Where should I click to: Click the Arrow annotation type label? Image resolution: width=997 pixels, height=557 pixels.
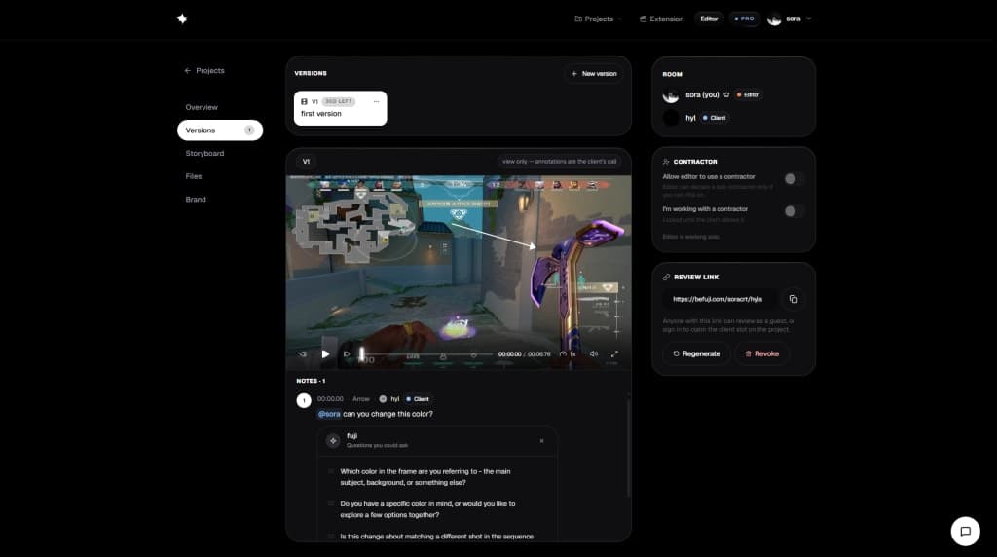click(361, 399)
